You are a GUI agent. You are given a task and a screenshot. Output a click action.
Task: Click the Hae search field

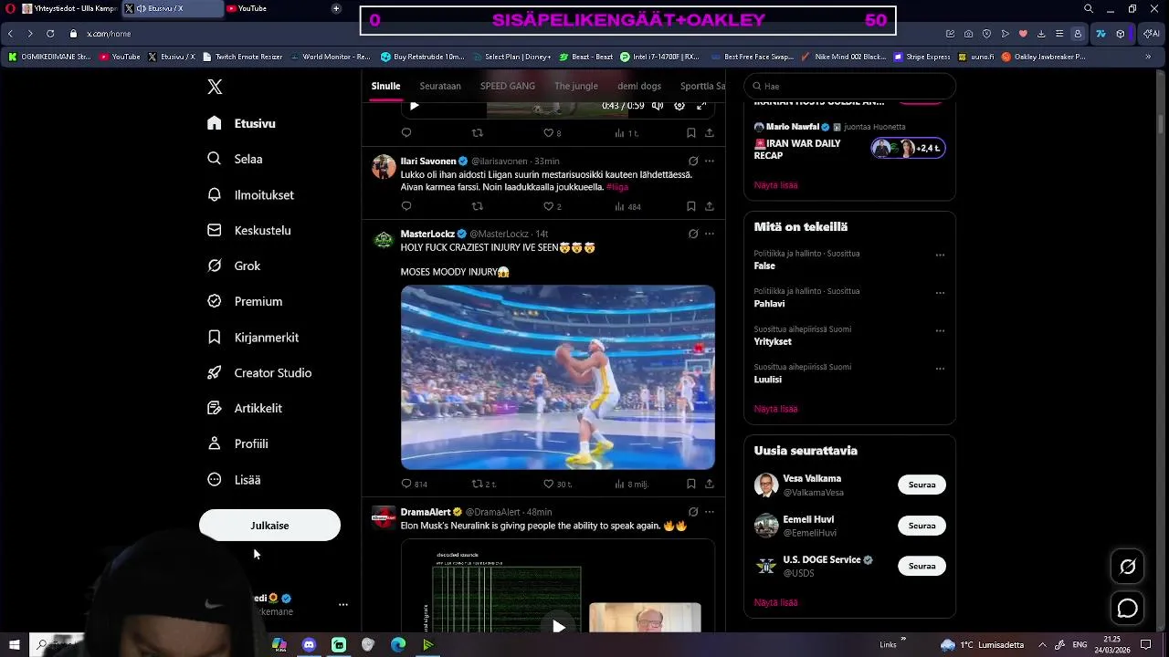click(x=849, y=86)
